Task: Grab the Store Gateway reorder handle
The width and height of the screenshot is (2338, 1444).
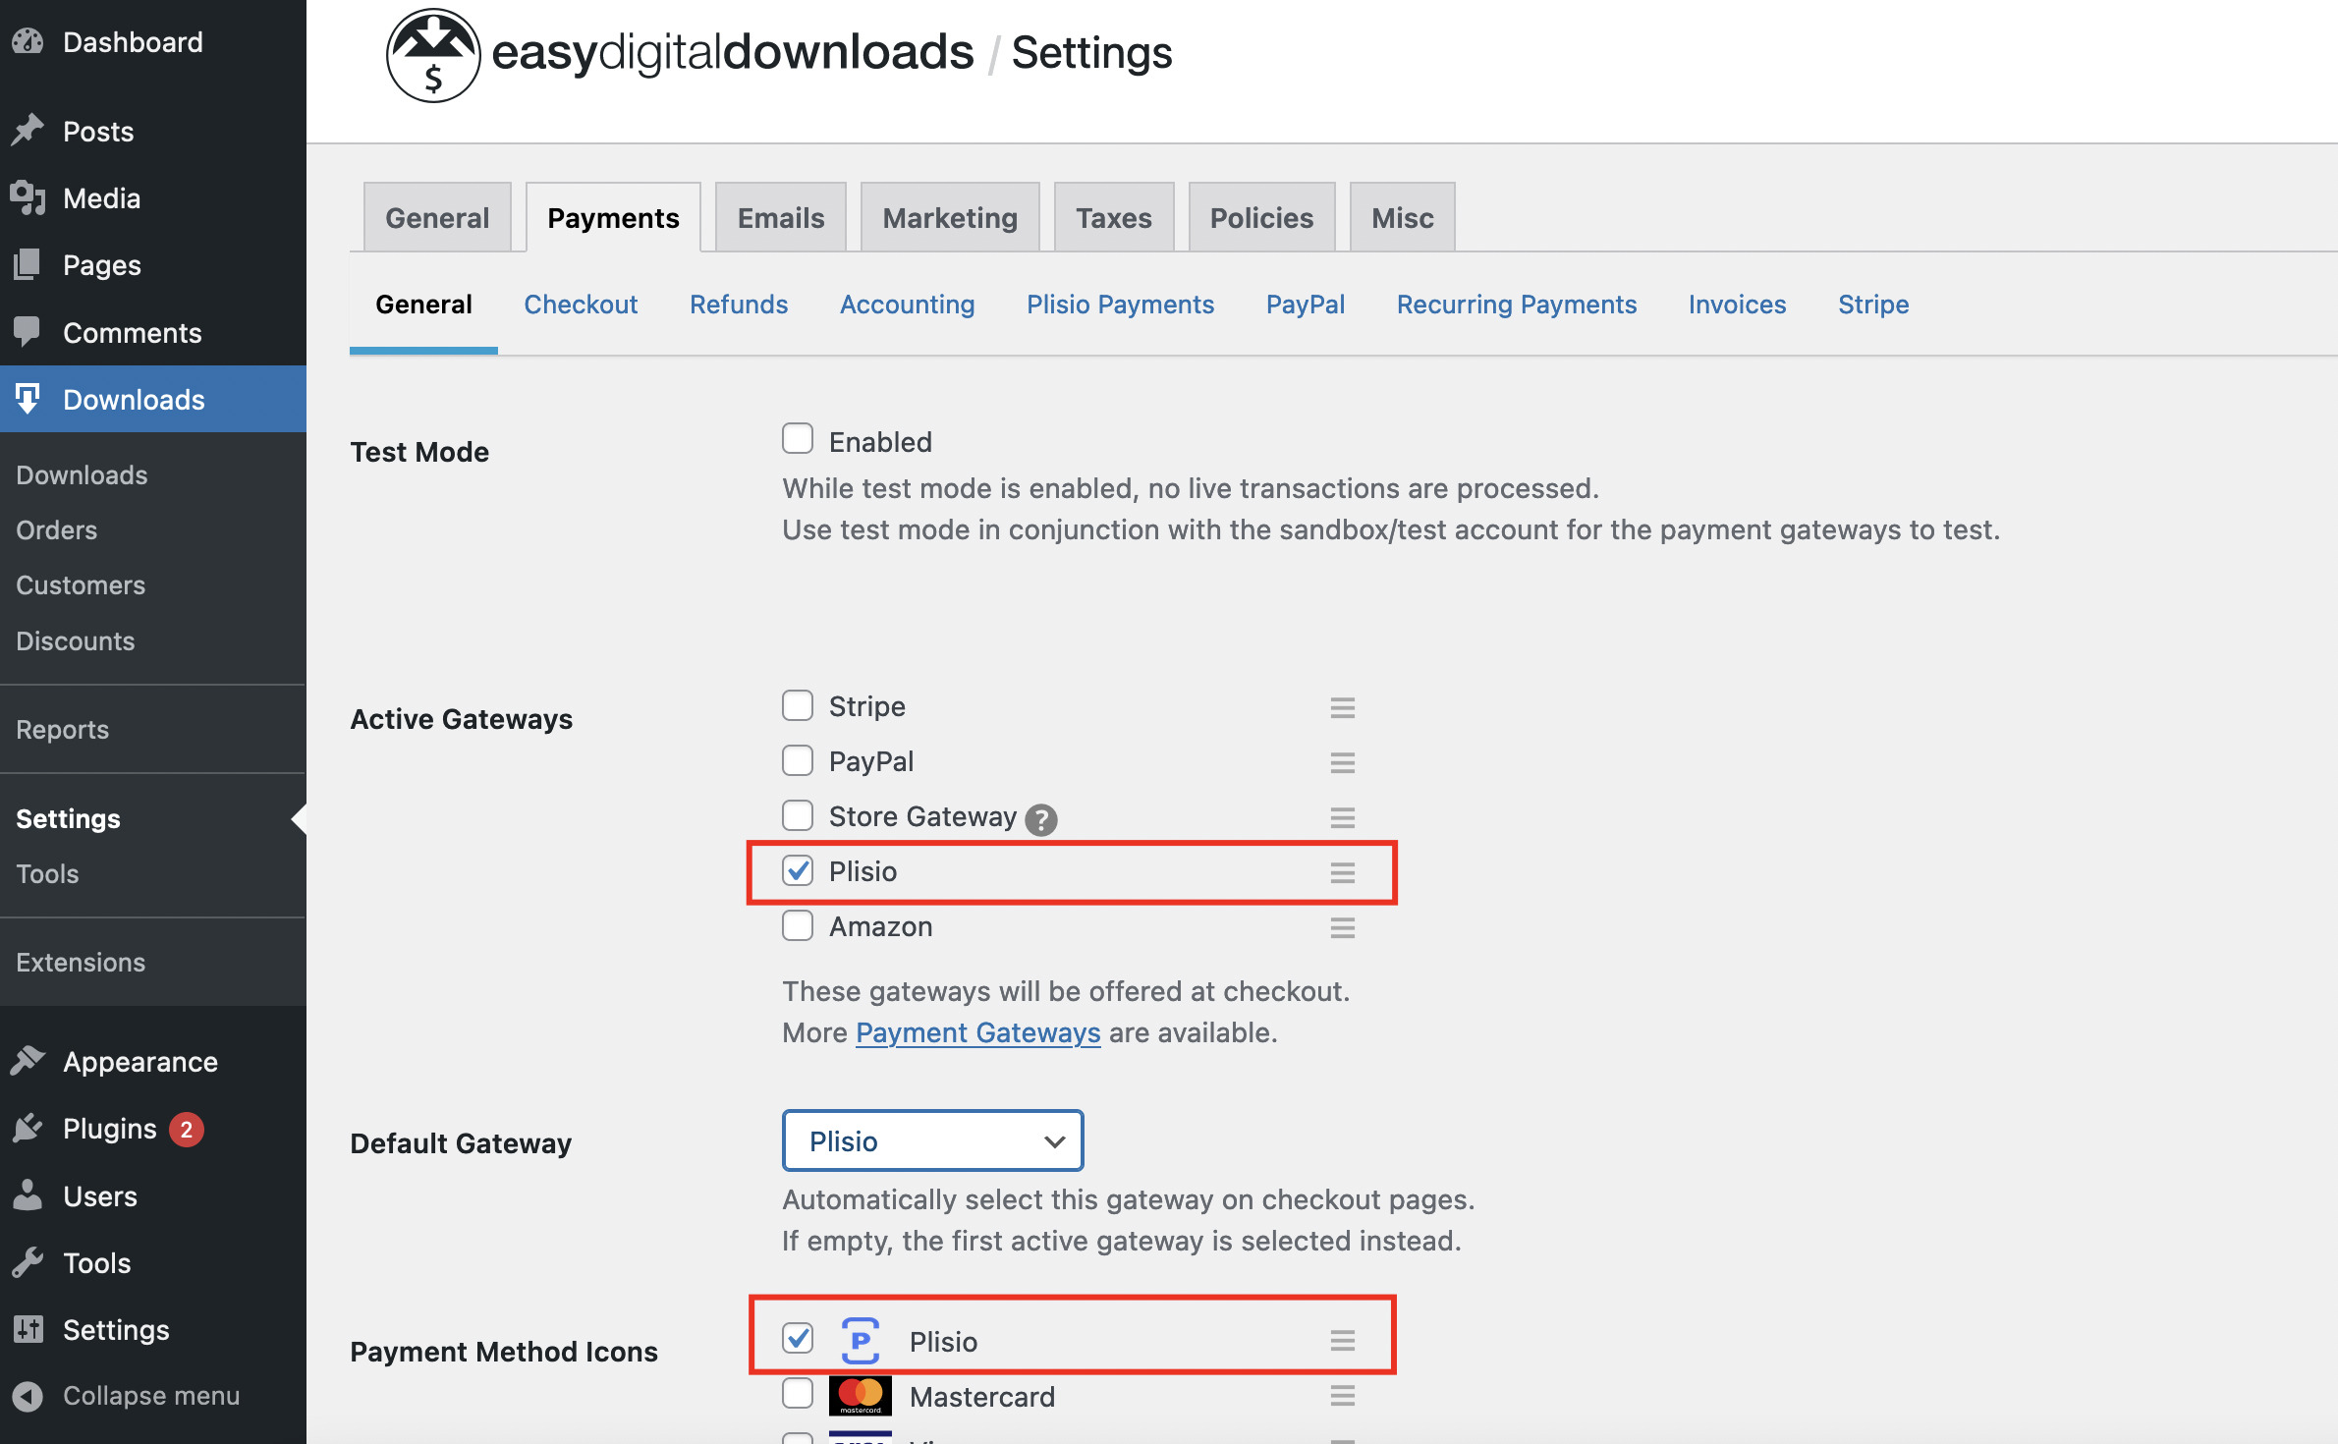Action: click(x=1342, y=817)
